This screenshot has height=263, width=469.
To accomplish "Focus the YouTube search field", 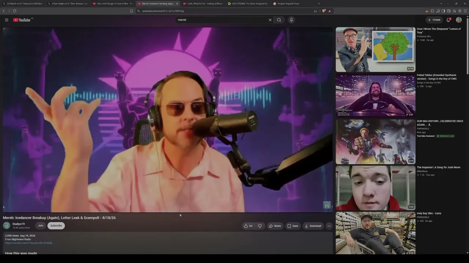I will 222,20.
